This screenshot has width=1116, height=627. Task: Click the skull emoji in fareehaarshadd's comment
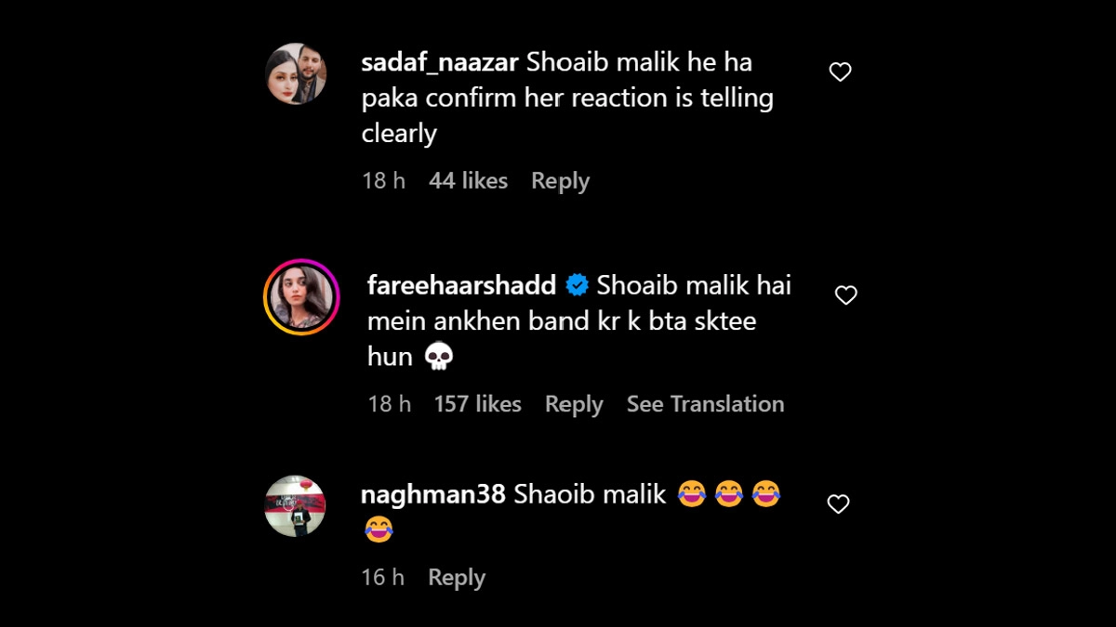click(438, 357)
